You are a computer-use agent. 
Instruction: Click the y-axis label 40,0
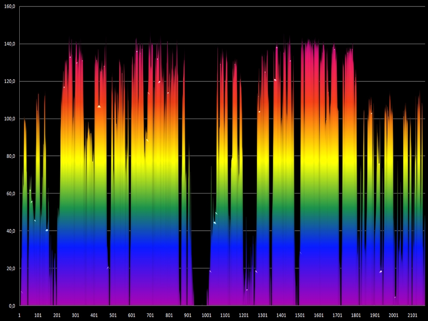[11, 231]
